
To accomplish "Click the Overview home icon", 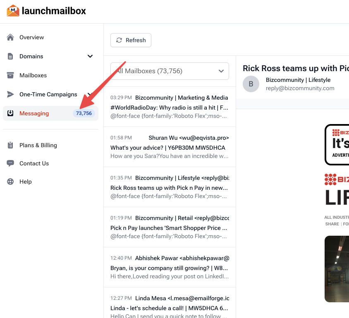I will click(10, 37).
